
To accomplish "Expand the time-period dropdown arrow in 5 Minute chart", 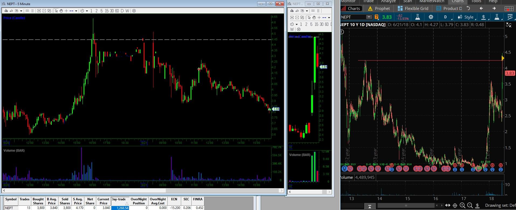I will [87, 11].
